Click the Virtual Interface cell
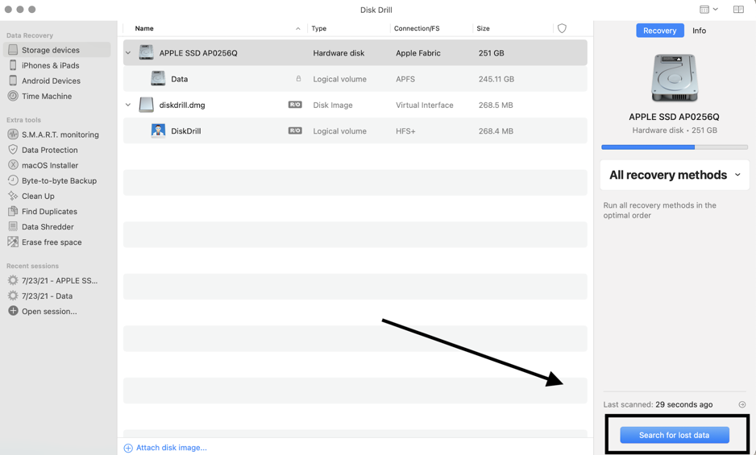 click(x=424, y=105)
